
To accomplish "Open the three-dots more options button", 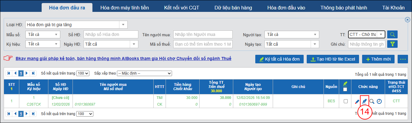I will [x=403, y=59].
